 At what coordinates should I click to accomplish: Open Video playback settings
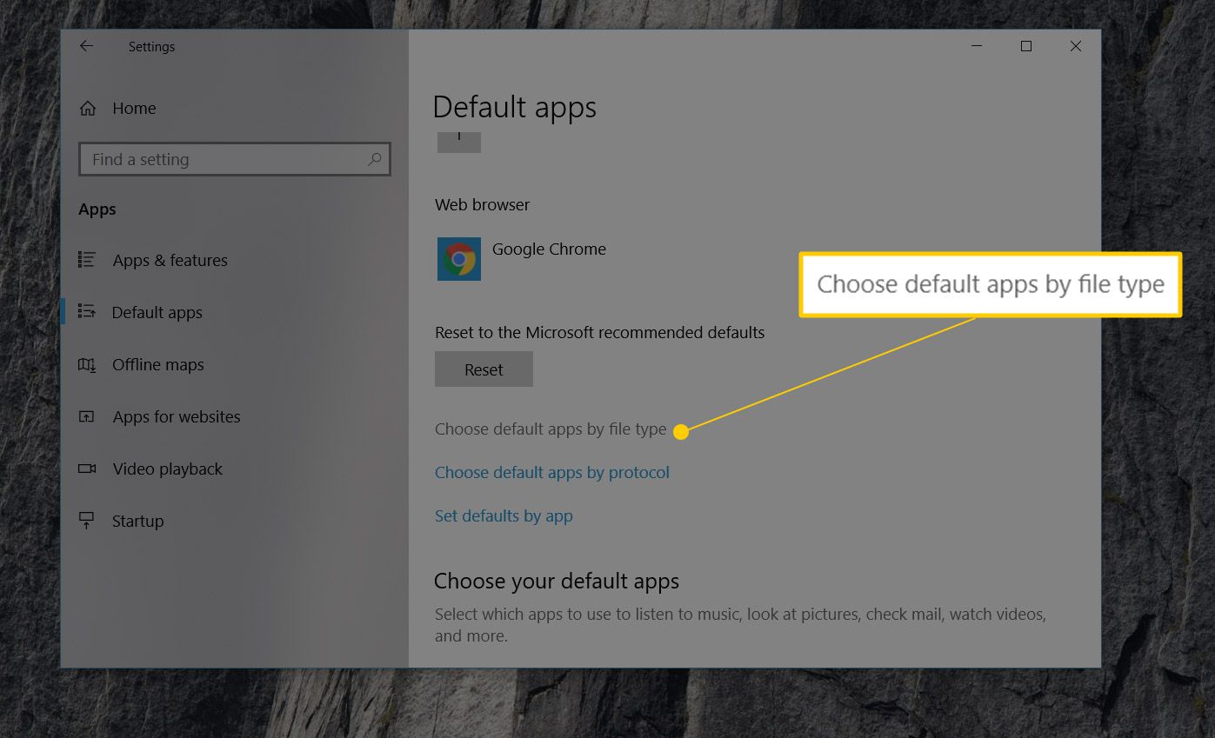click(167, 469)
